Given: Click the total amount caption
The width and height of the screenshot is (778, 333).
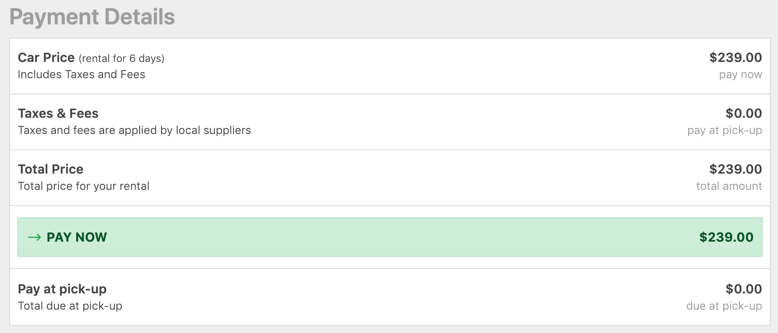Looking at the screenshot, I should 729,186.
